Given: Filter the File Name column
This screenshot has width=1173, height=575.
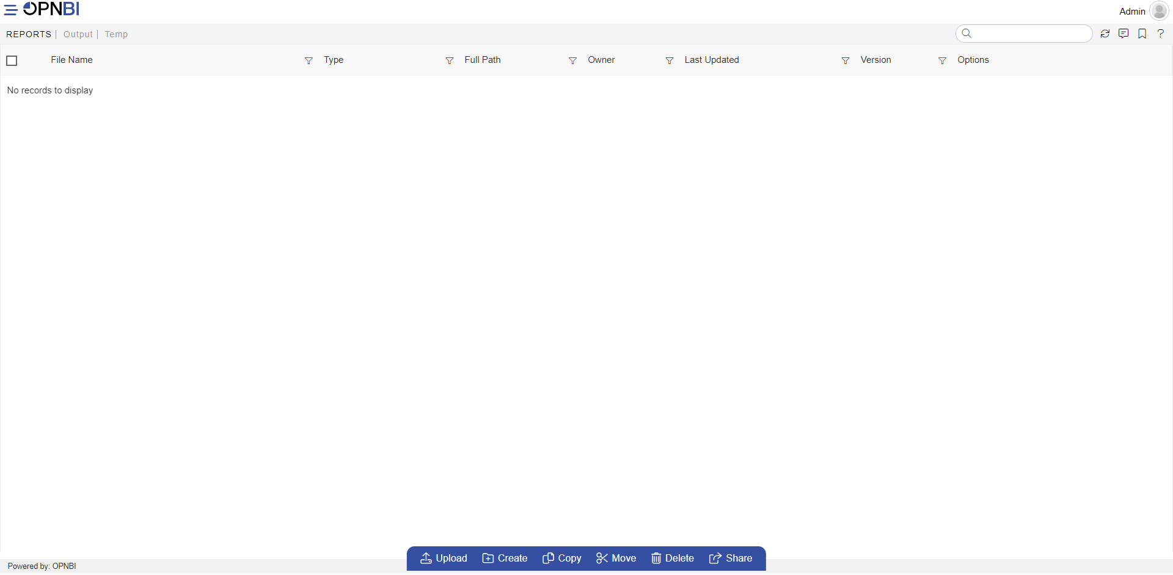Looking at the screenshot, I should (x=309, y=60).
